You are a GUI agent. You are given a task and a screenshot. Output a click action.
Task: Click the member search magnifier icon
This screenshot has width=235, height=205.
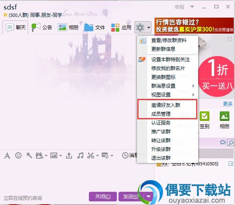[231, 143]
